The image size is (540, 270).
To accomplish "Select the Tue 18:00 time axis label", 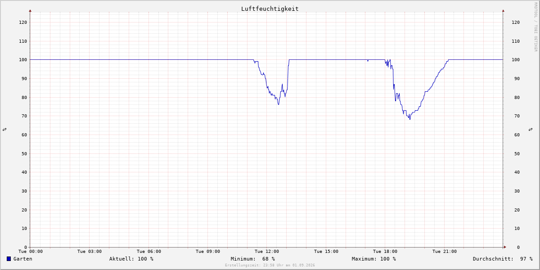I will point(385,252).
